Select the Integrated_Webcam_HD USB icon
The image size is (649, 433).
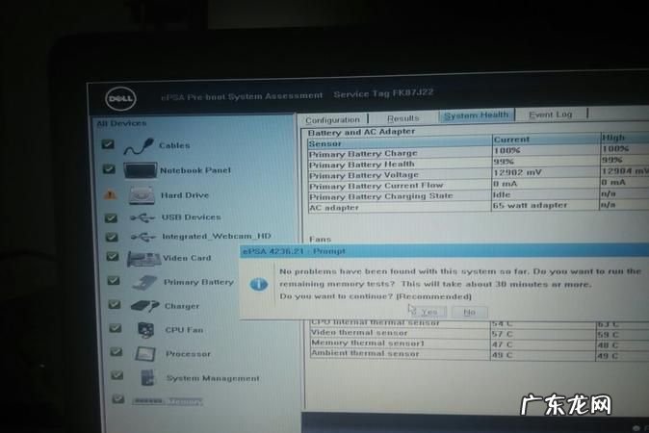coord(143,237)
